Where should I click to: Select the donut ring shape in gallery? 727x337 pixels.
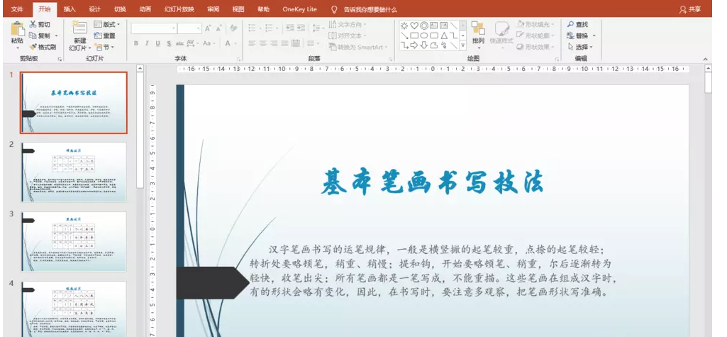(424, 26)
